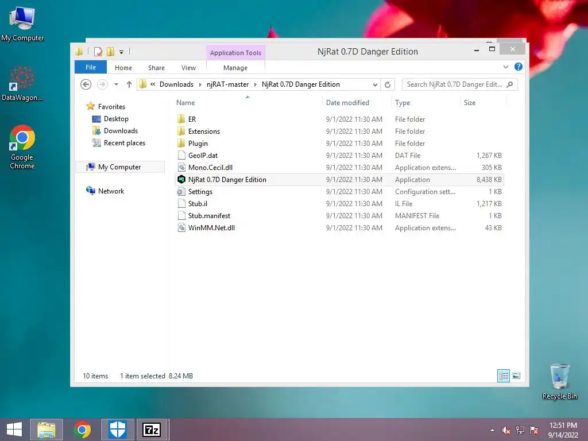Expand breadcrumb arrow after Downloads
The width and height of the screenshot is (588, 441).
[x=200, y=85]
